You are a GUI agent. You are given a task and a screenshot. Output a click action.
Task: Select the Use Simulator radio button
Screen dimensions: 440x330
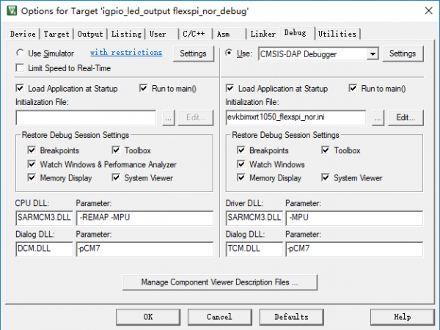pos(20,54)
